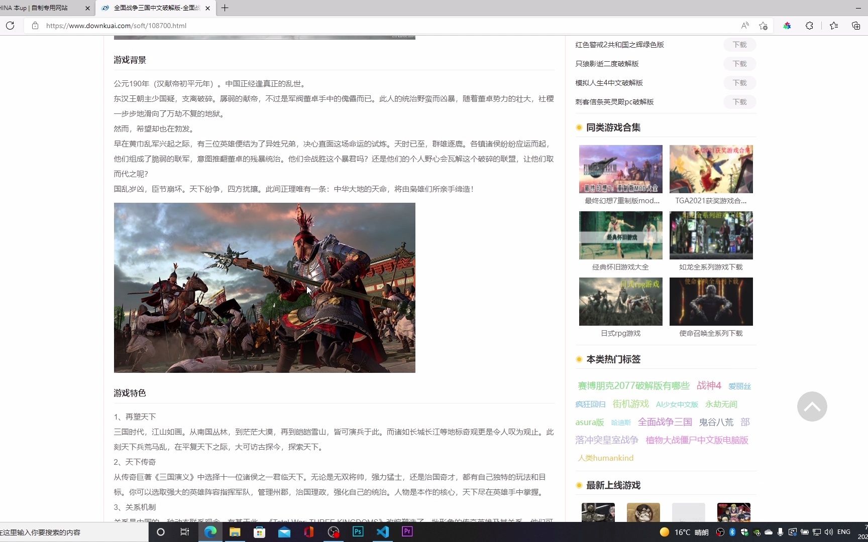Click the Windows search box in taskbar

[74, 532]
